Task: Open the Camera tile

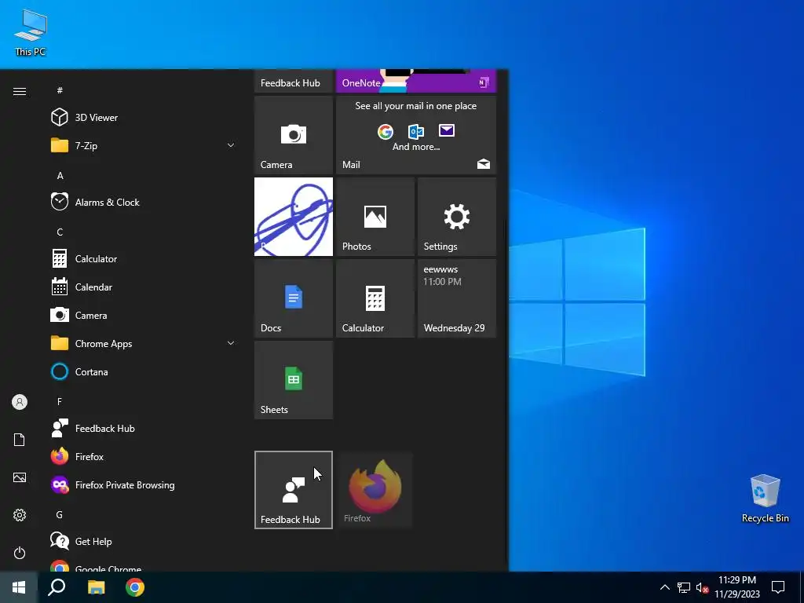Action: (x=294, y=135)
